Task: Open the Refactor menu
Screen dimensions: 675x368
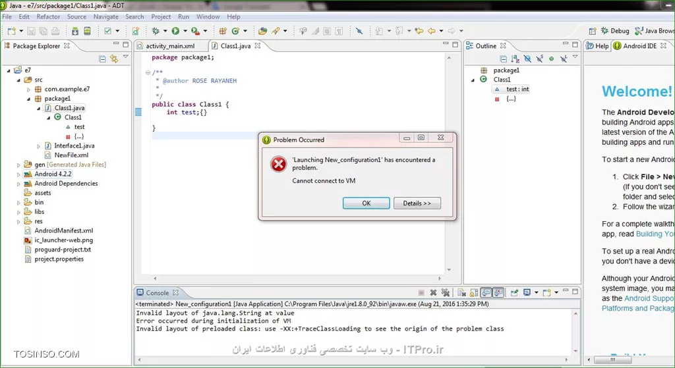Action: pyautogui.click(x=48, y=16)
